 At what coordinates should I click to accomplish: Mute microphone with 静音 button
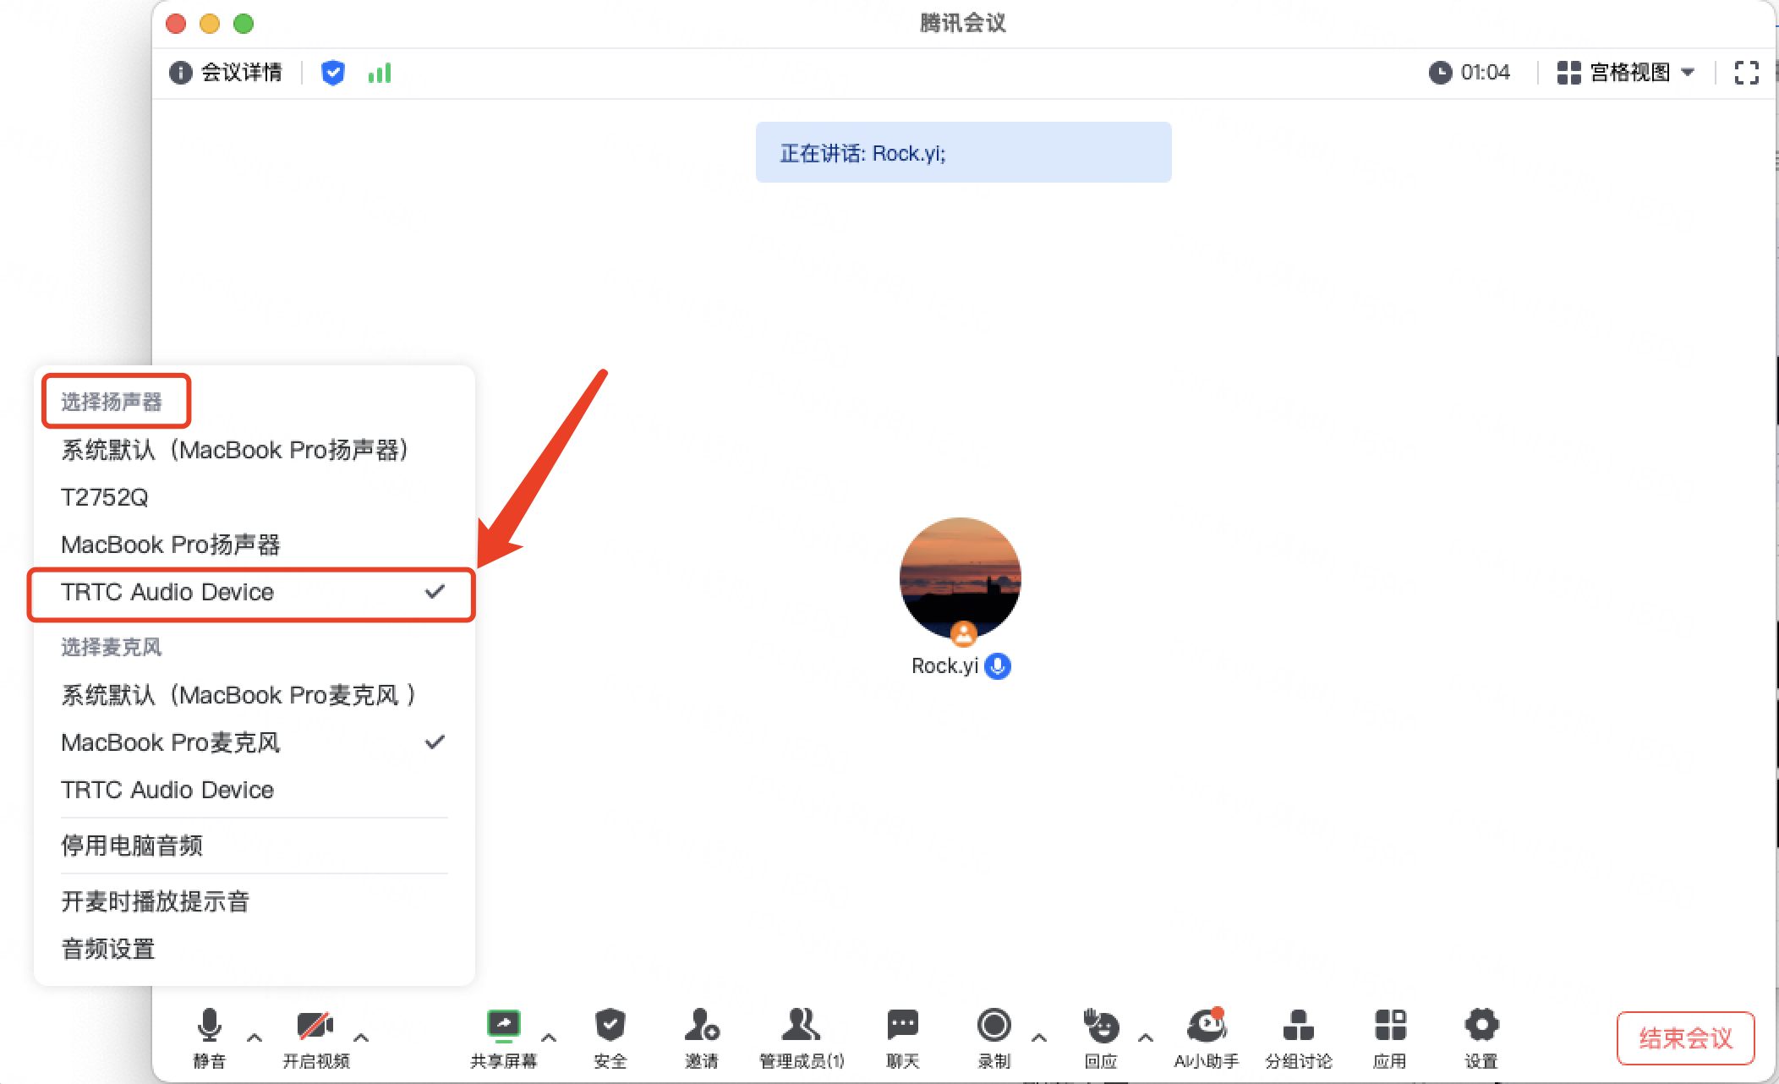tap(209, 1026)
